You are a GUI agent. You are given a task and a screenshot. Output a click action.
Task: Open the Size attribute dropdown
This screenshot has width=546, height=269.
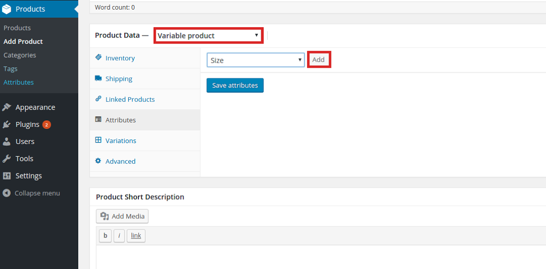pos(256,60)
